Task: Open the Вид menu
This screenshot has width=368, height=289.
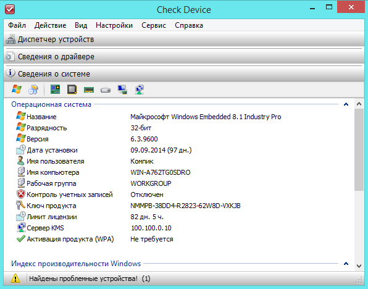Action: pyautogui.click(x=81, y=25)
